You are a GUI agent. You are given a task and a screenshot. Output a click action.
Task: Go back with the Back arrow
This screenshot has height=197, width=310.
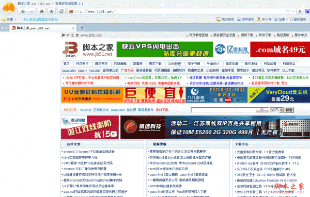[23, 11]
